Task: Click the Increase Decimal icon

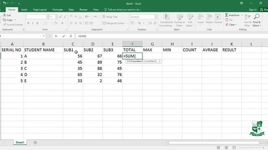Action: (150, 23)
